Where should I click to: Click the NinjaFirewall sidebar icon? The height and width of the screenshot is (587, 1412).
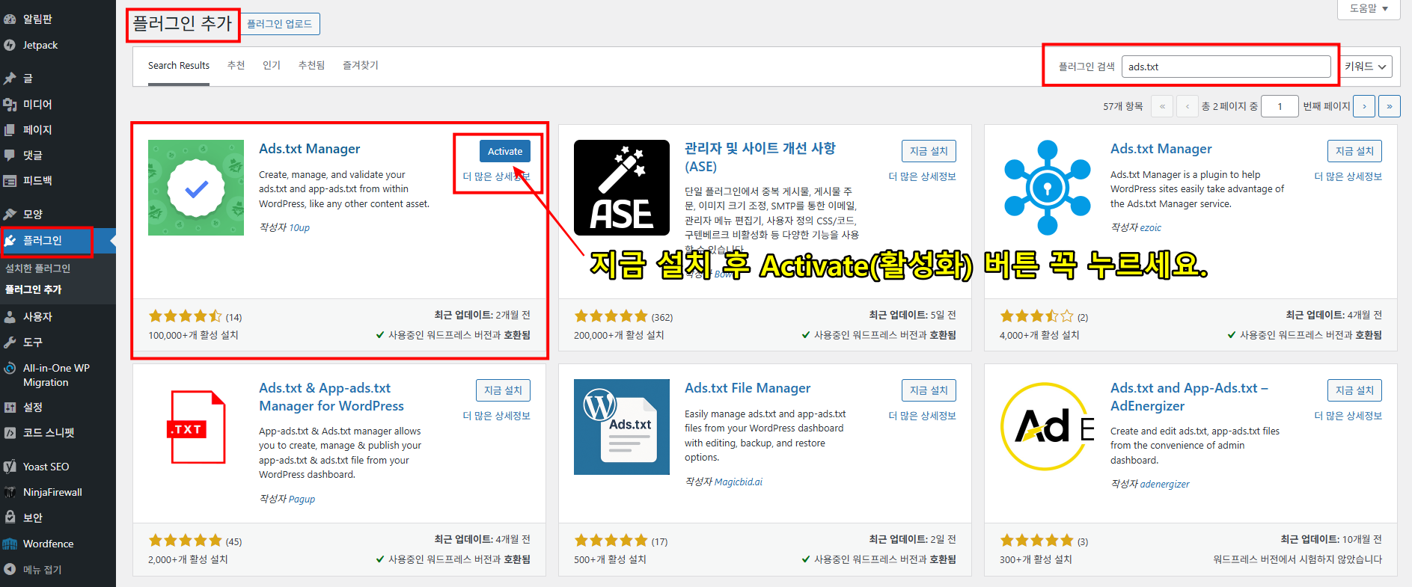(x=10, y=492)
